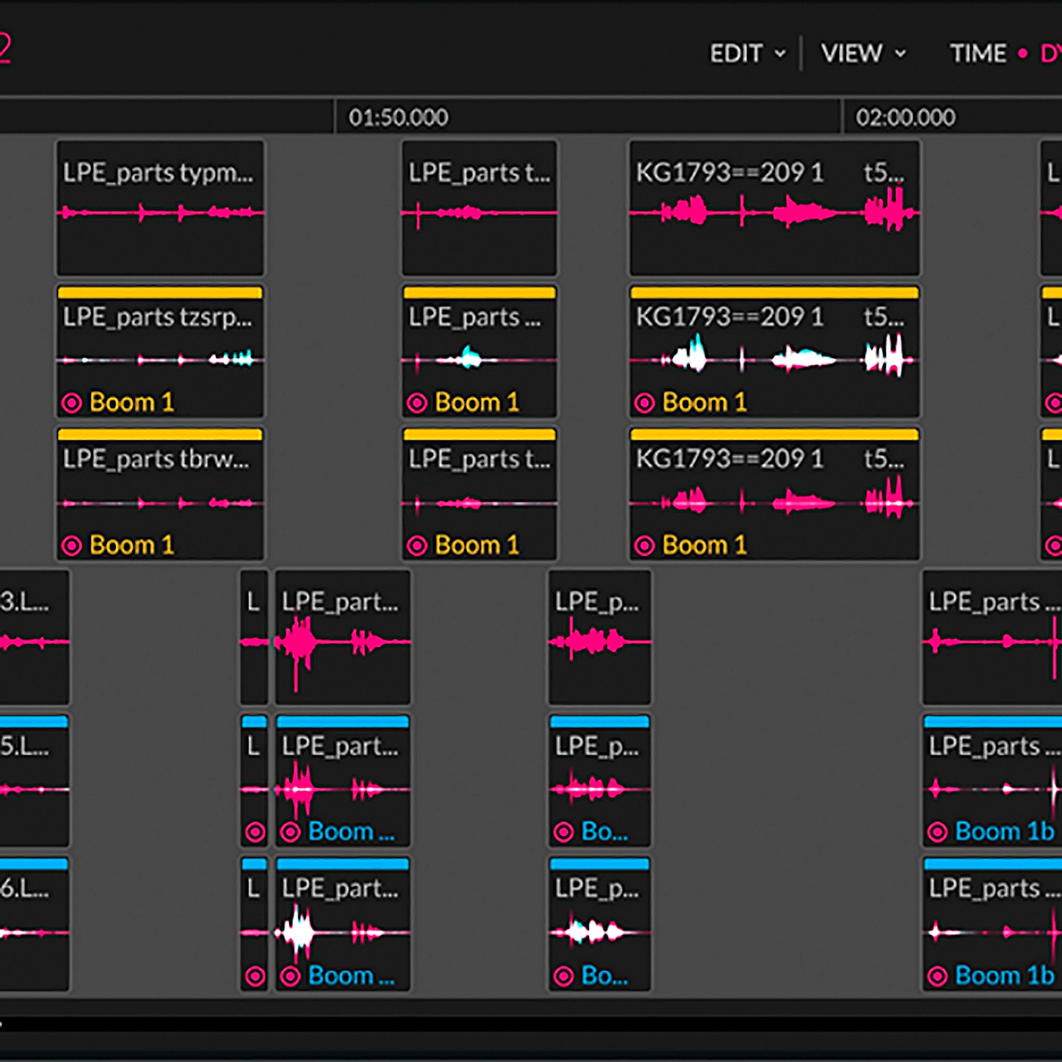Viewport: 1062px width, 1062px height.
Task: Click 'Bo...' label on mostly-white LPE_p... clip
Action: coord(605,975)
